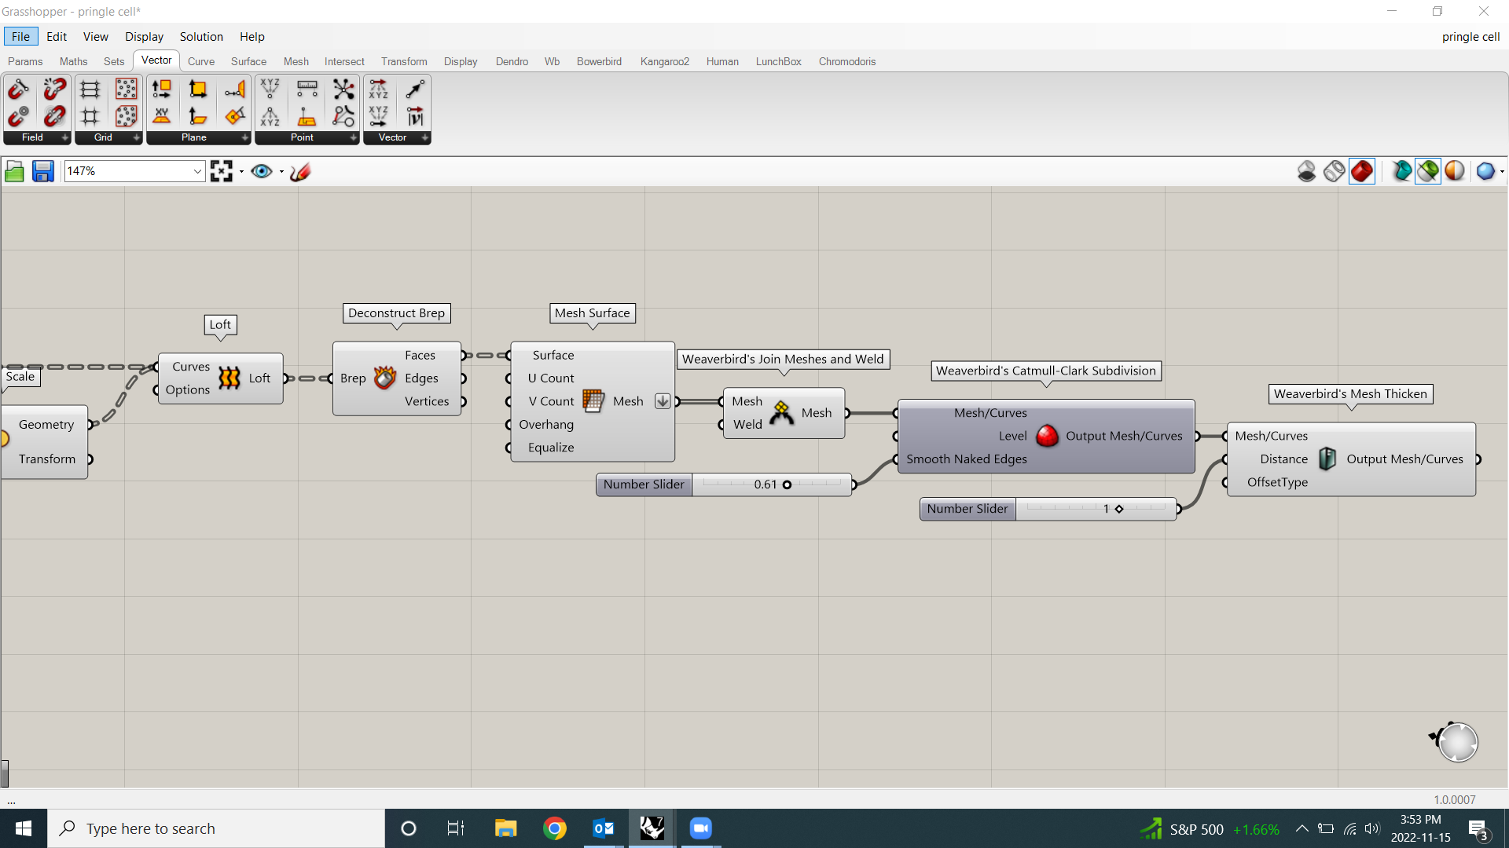Click the Zoom Extents toolbar icon
Image resolution: width=1509 pixels, height=848 pixels.
[222, 171]
